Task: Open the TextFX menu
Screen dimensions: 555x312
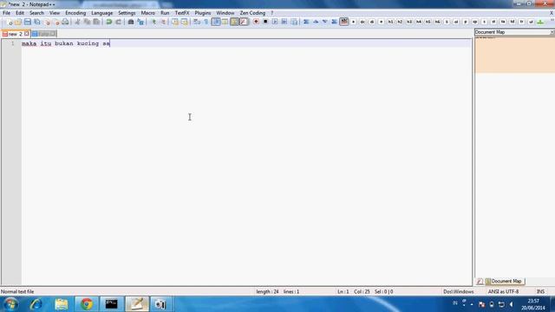Action: click(x=182, y=13)
